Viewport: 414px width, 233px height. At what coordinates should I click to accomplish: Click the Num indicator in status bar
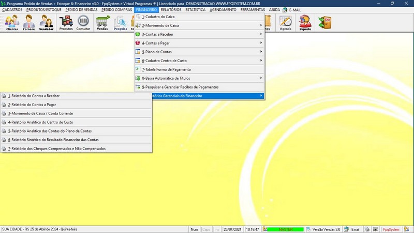point(194,229)
